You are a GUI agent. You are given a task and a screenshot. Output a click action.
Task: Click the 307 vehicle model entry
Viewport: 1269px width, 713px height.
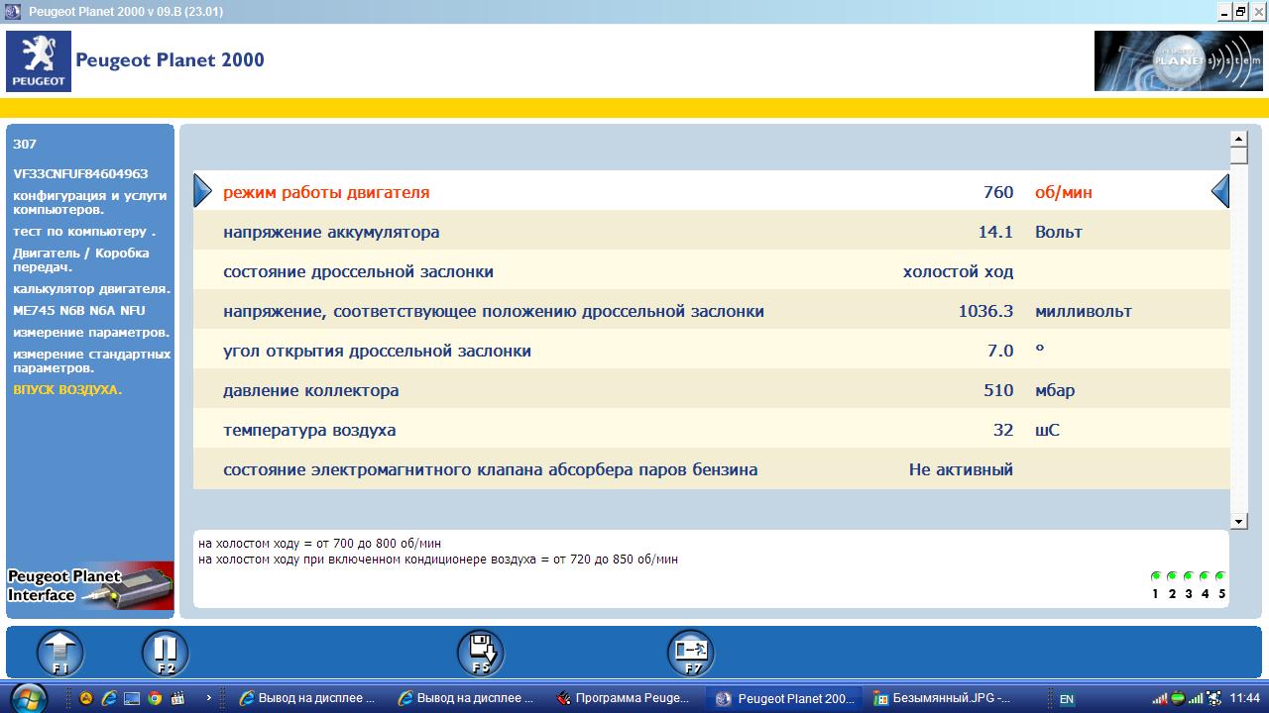coord(25,144)
